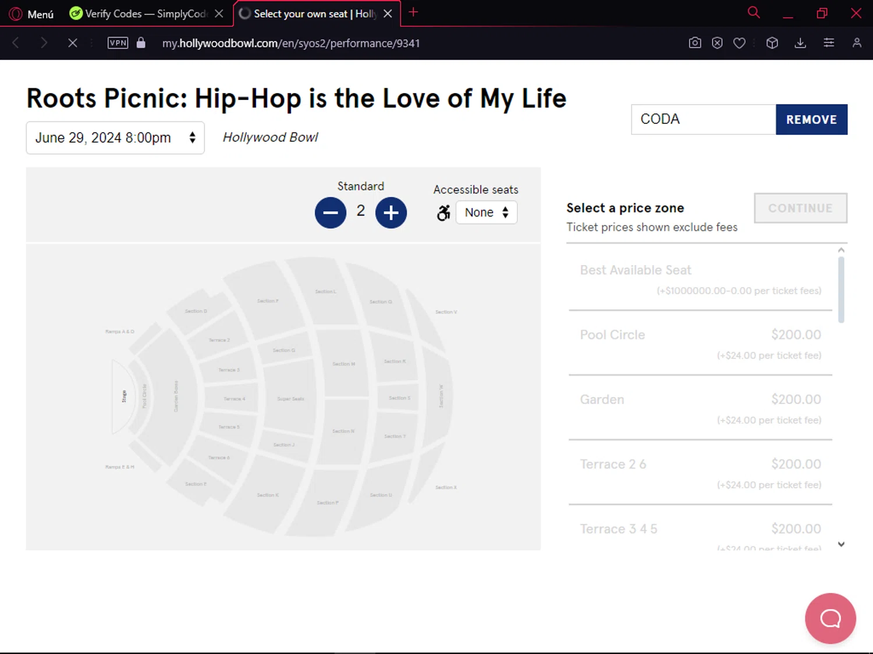The width and height of the screenshot is (873, 654).
Task: Click the address bar URL
Action: click(x=291, y=43)
